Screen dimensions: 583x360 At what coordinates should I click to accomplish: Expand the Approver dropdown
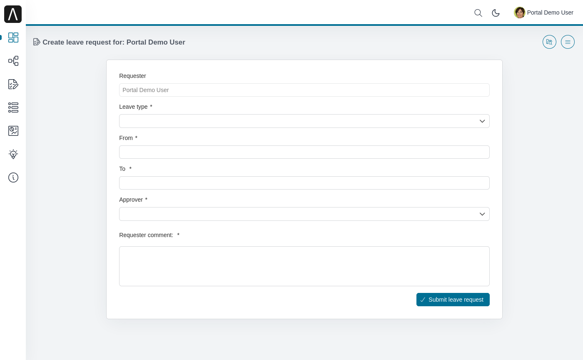(x=304, y=214)
